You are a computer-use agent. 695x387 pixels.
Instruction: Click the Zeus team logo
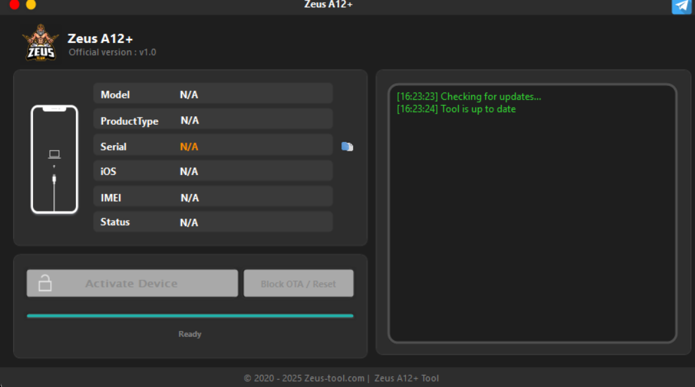click(41, 42)
